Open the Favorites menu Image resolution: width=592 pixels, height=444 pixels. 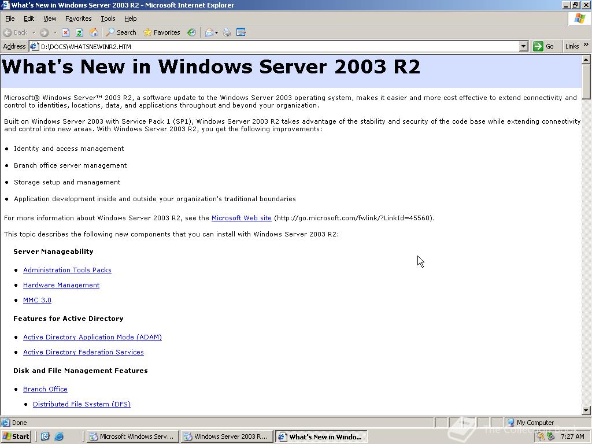point(78,18)
